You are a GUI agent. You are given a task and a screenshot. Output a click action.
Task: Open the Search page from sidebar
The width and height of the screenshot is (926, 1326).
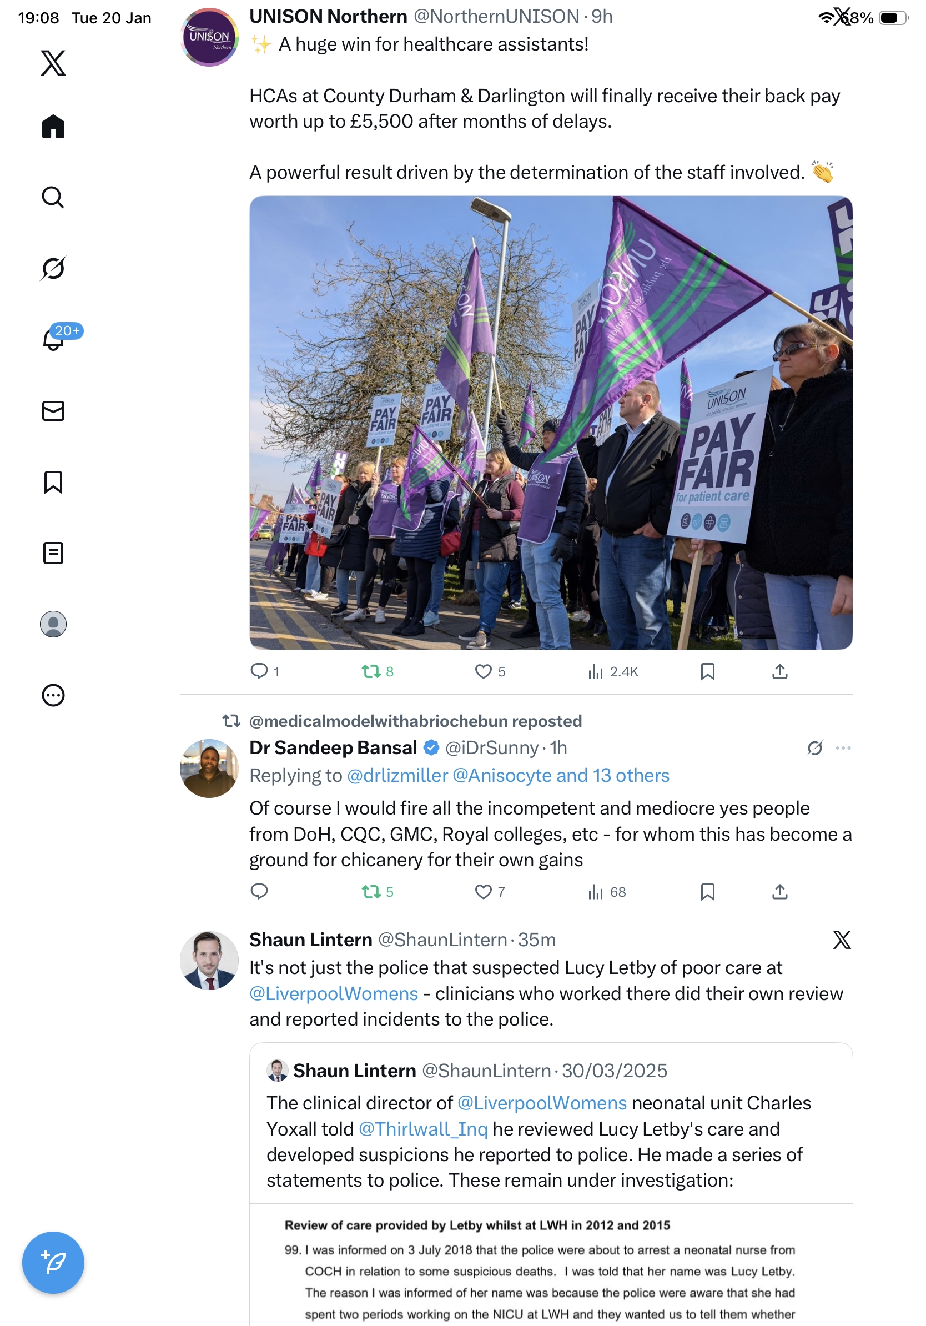[53, 197]
